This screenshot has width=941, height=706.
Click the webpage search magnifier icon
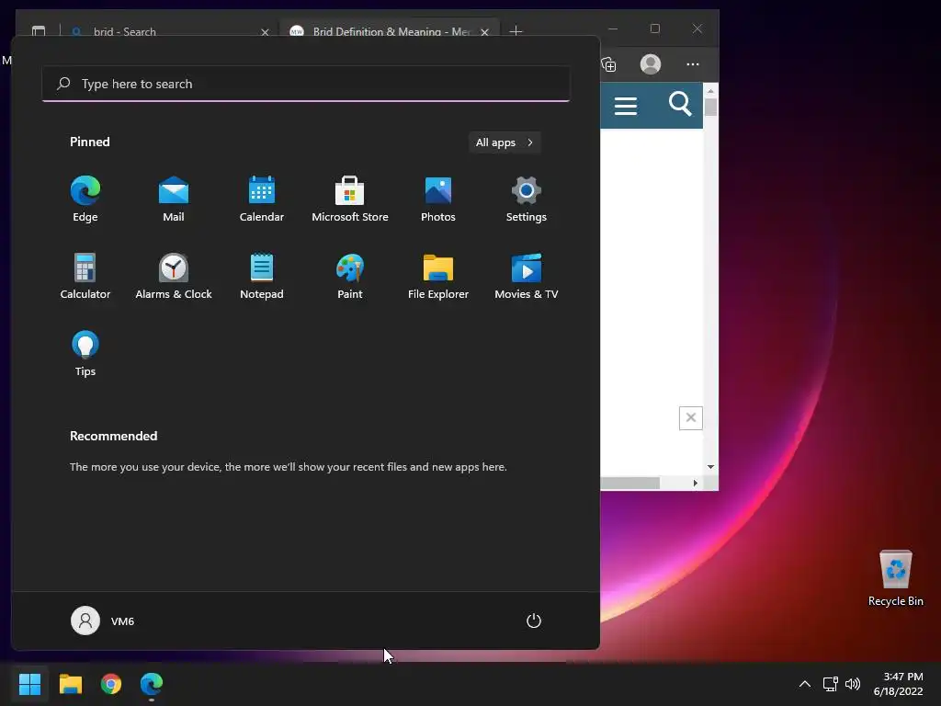click(680, 104)
